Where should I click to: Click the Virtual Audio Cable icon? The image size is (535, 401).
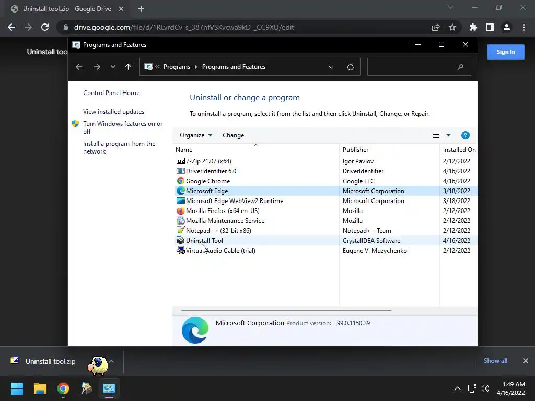(x=180, y=250)
